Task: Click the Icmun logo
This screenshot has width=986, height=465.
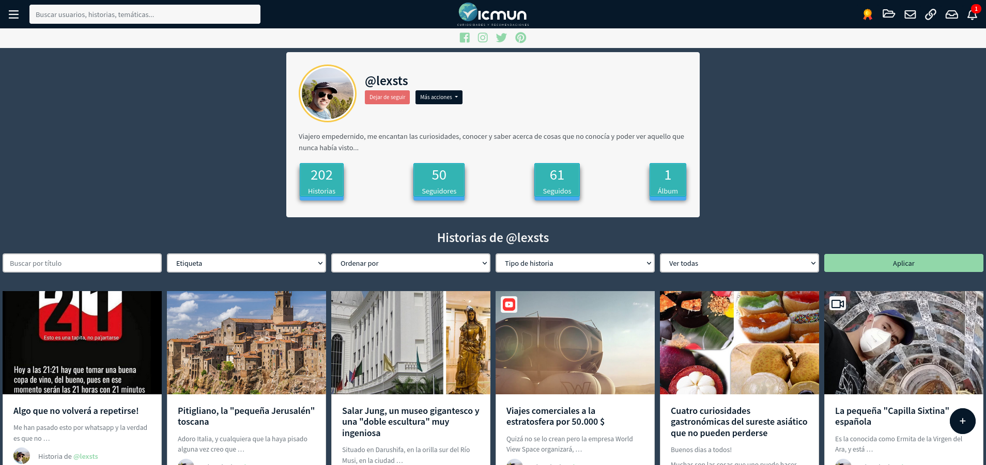Action: point(493,14)
